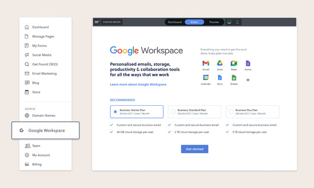Switch to desktop view icon
This screenshot has width=314, height=188.
click(229, 22)
